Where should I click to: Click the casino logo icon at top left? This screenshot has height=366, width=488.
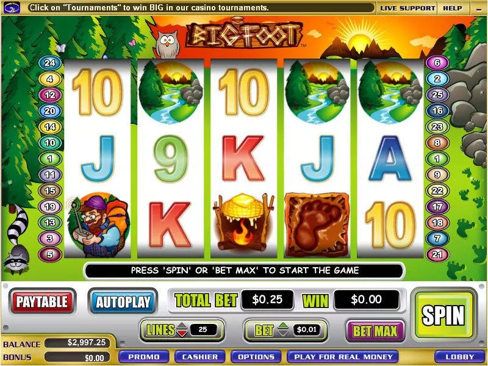pos(12,8)
